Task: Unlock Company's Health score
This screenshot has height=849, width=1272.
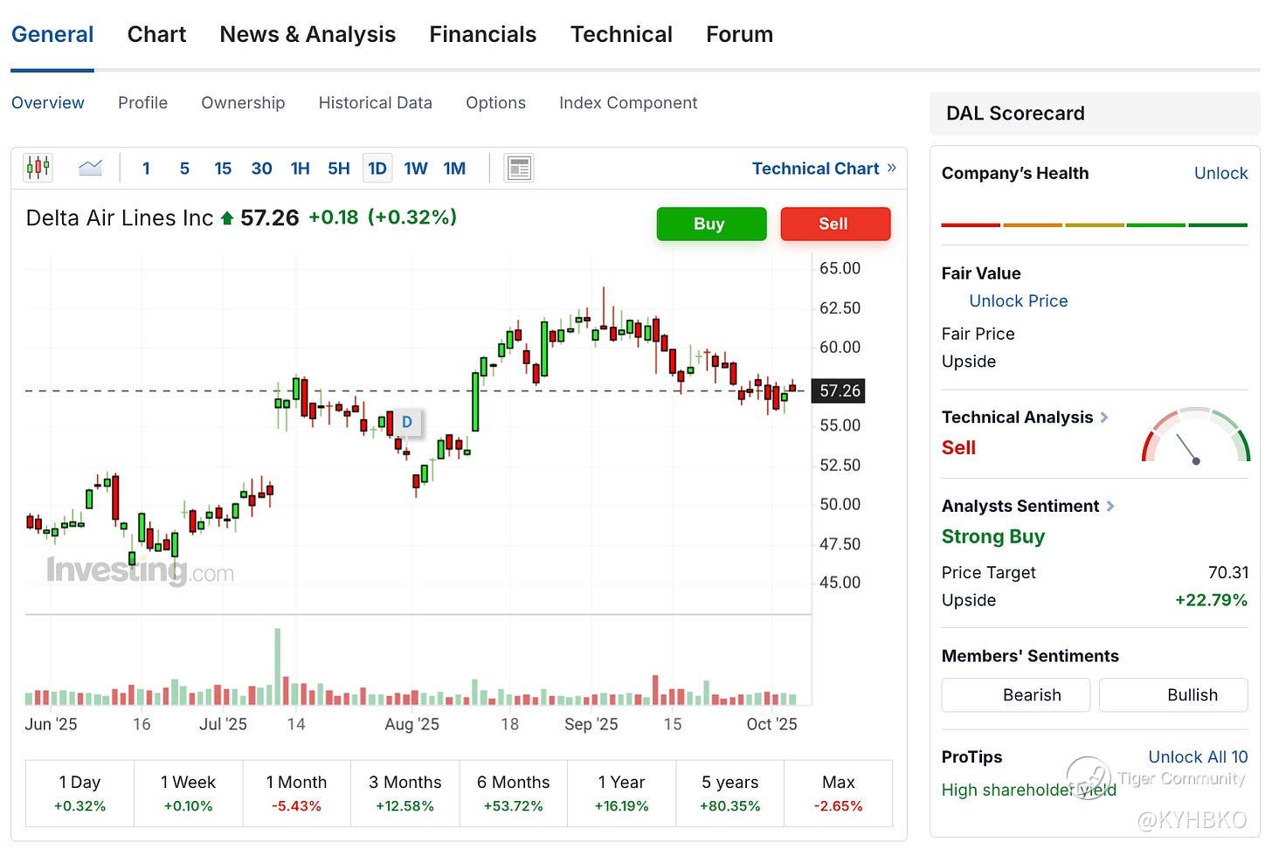Action: 1220,173
